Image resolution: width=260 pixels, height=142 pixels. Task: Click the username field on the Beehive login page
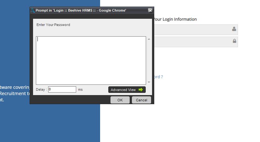tap(196, 30)
